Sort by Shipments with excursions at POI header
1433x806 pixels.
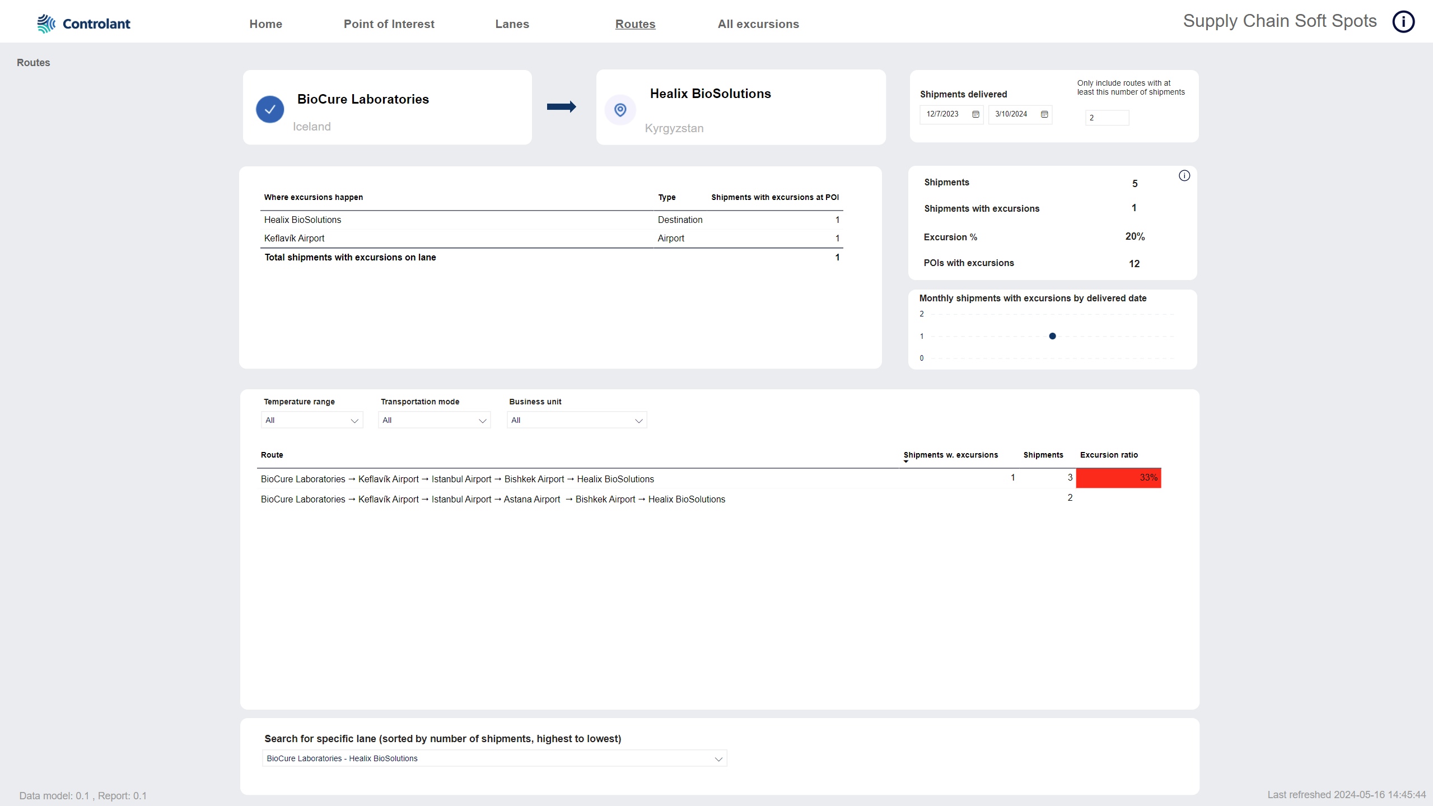click(x=775, y=198)
